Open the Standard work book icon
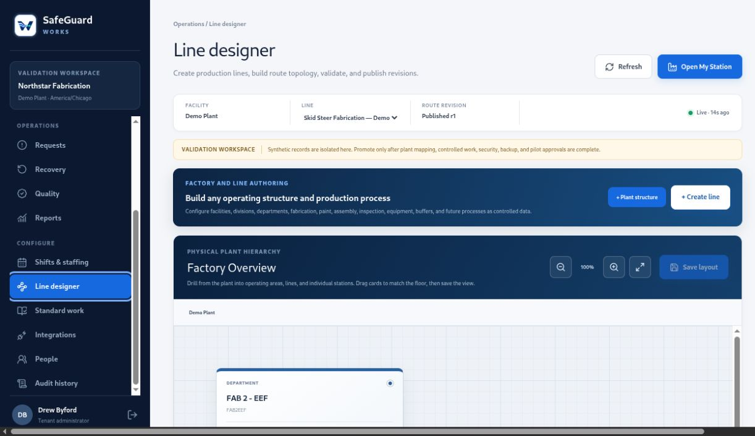This screenshot has width=755, height=436. pos(22,310)
